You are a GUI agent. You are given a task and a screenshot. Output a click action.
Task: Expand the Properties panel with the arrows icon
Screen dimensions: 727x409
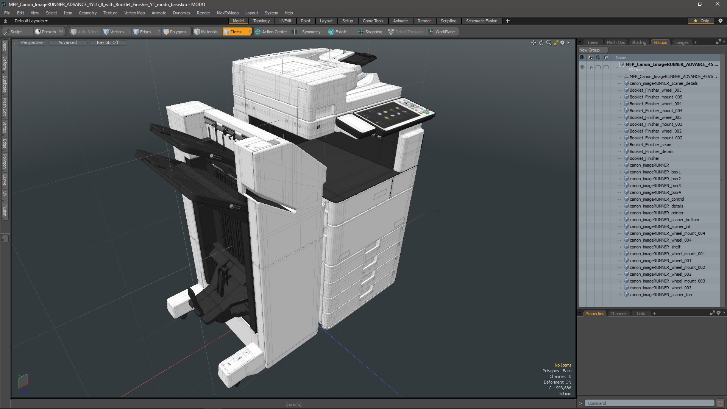click(x=712, y=313)
